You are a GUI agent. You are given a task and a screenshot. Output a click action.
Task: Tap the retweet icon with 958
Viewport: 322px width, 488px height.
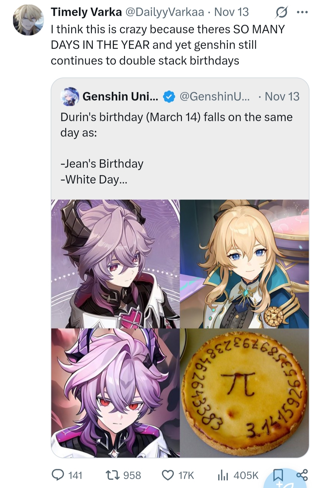[113, 475]
